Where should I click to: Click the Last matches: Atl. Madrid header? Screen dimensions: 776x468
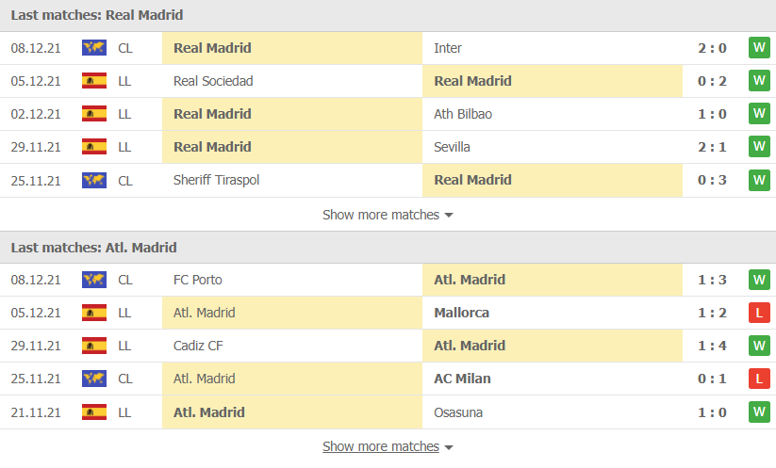pos(93,247)
